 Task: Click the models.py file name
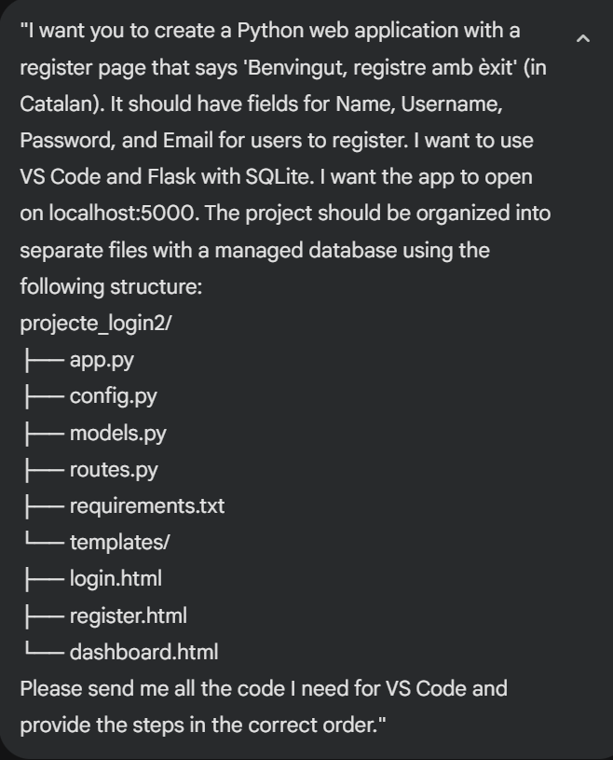click(x=117, y=433)
